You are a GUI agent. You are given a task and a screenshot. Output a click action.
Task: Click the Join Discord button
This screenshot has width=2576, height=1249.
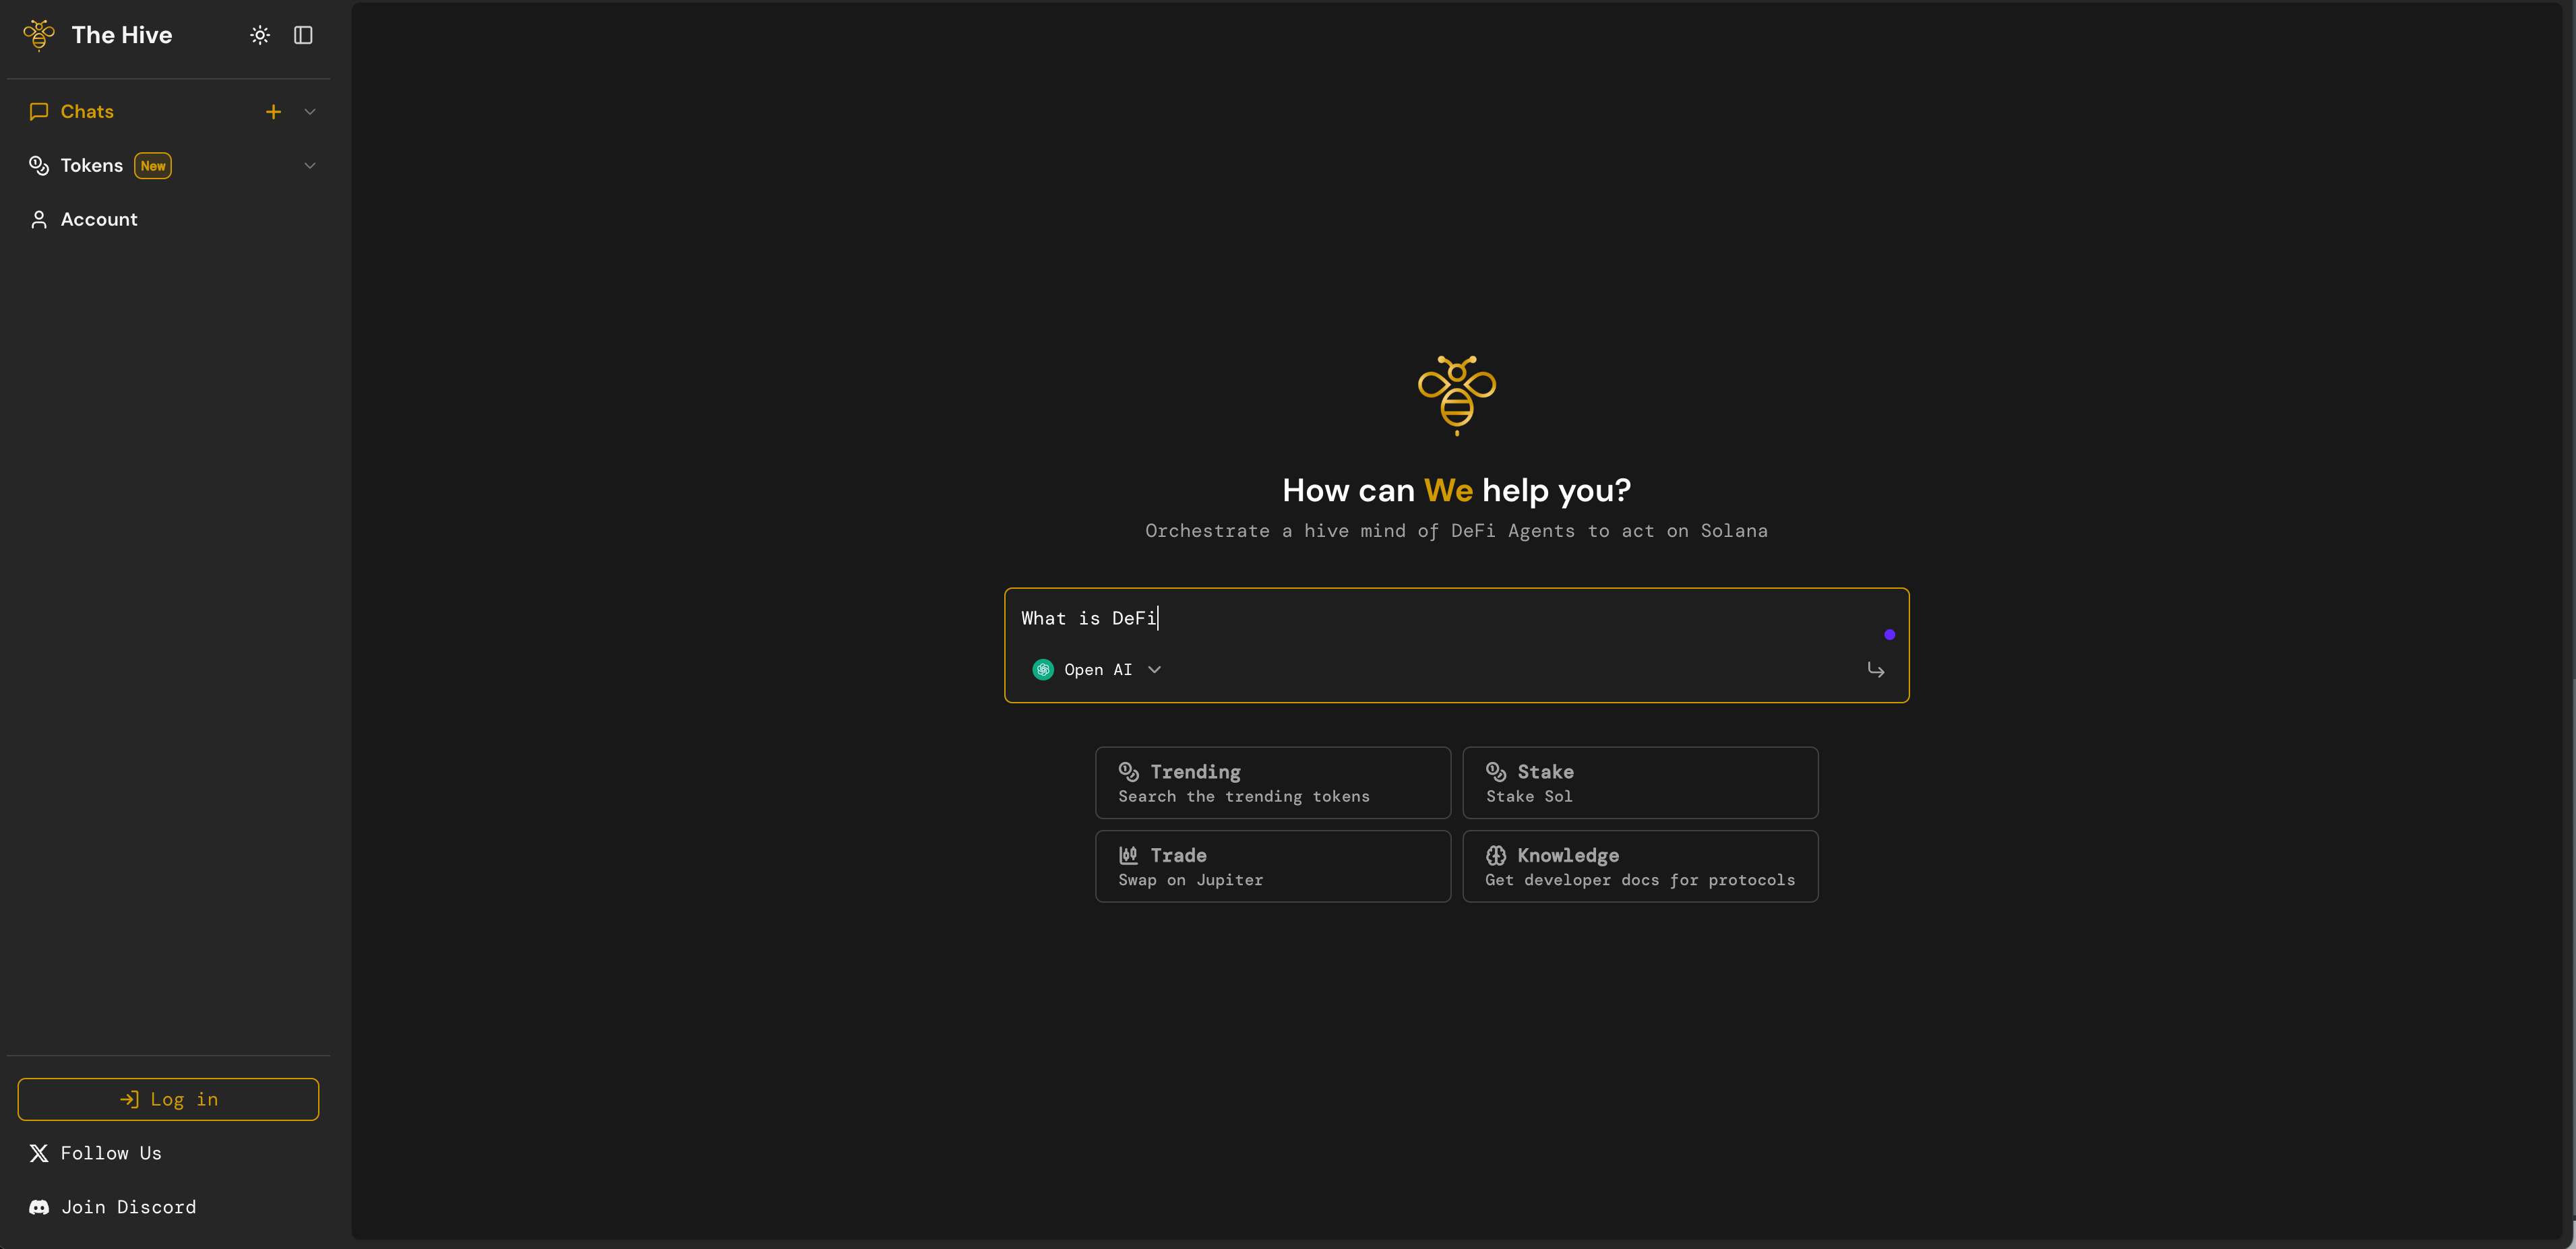click(x=128, y=1207)
